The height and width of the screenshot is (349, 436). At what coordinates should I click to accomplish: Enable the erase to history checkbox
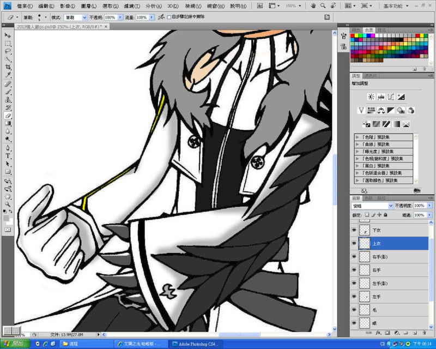(x=169, y=17)
